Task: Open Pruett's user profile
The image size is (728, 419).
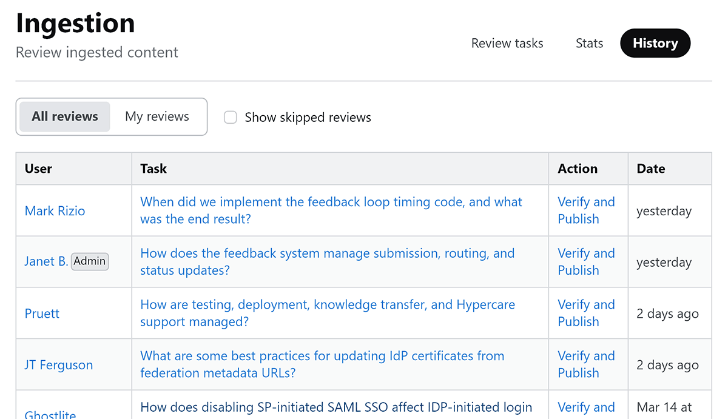Action: pyautogui.click(x=42, y=313)
